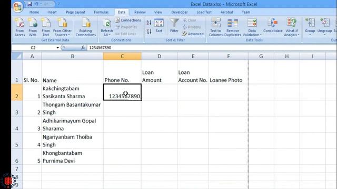Image resolution: width=337 pixels, height=189 pixels.
Task: Click cell 'Khongbantabam Purnima Devi'
Action: tap(73, 156)
